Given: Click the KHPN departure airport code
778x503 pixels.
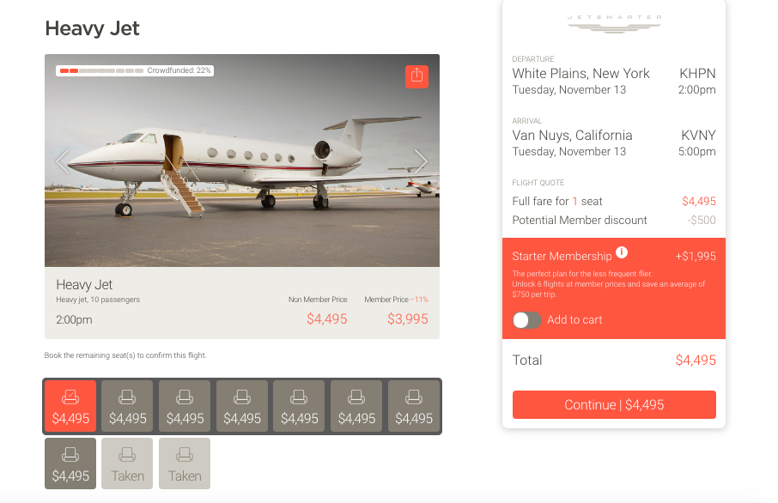Looking at the screenshot, I should pyautogui.click(x=699, y=74).
